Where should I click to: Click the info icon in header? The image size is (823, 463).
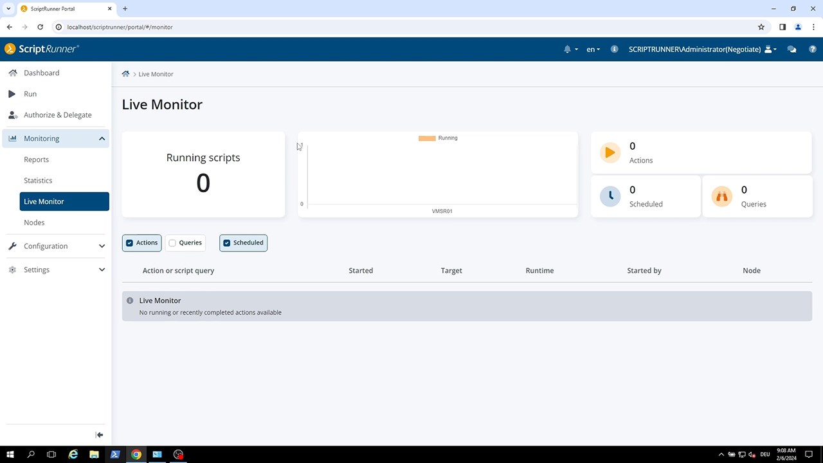click(614, 49)
